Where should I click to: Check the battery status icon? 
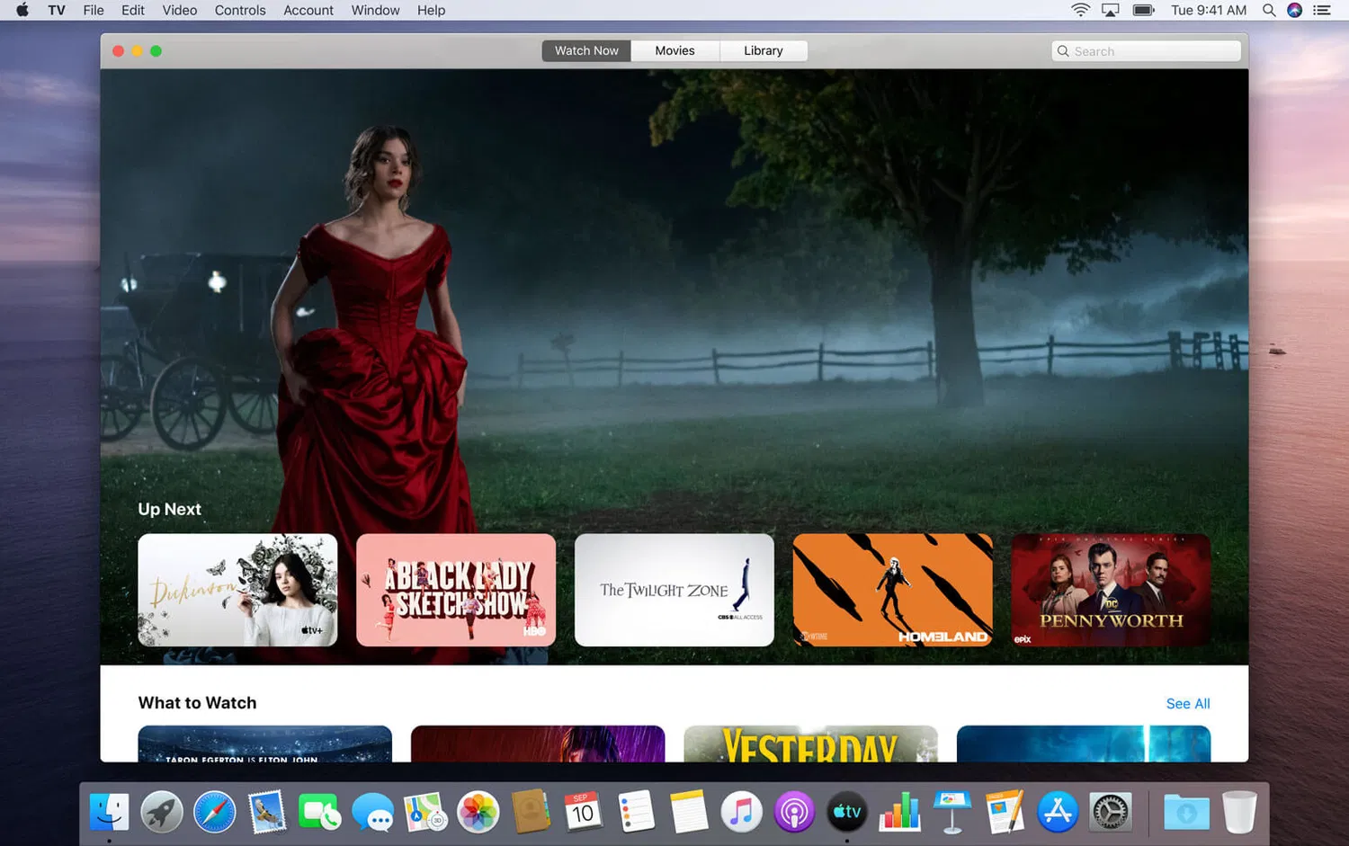(1144, 10)
